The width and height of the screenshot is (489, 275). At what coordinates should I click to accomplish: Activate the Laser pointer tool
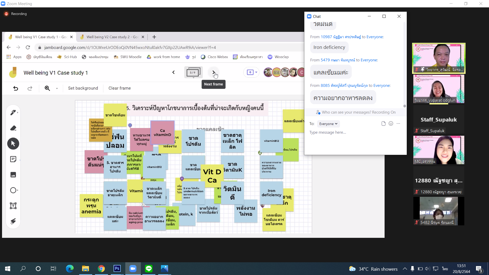[x=13, y=221]
